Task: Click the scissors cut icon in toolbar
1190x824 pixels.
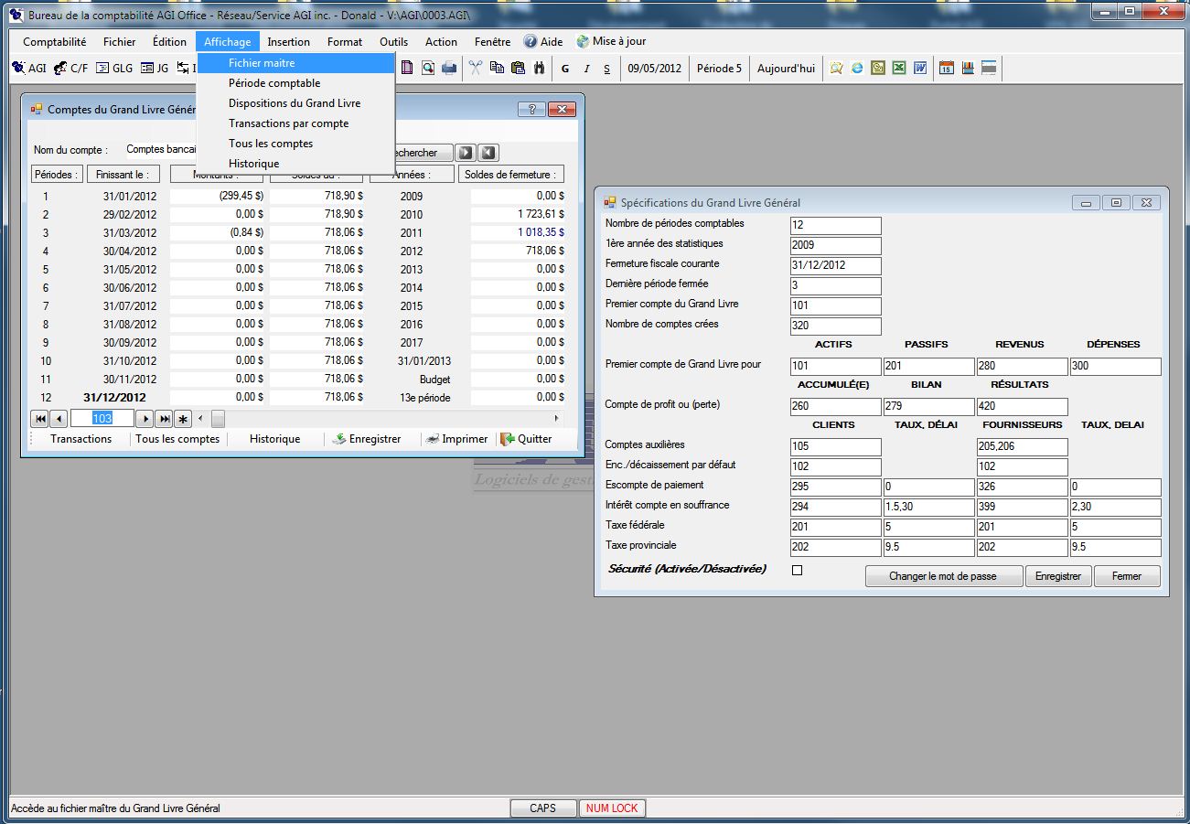Action: (x=476, y=69)
